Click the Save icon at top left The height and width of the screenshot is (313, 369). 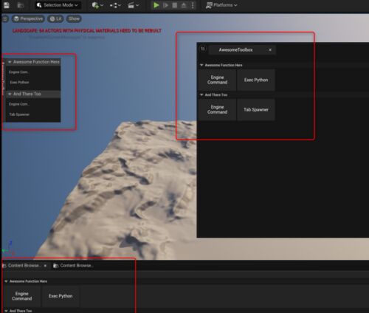7,5
